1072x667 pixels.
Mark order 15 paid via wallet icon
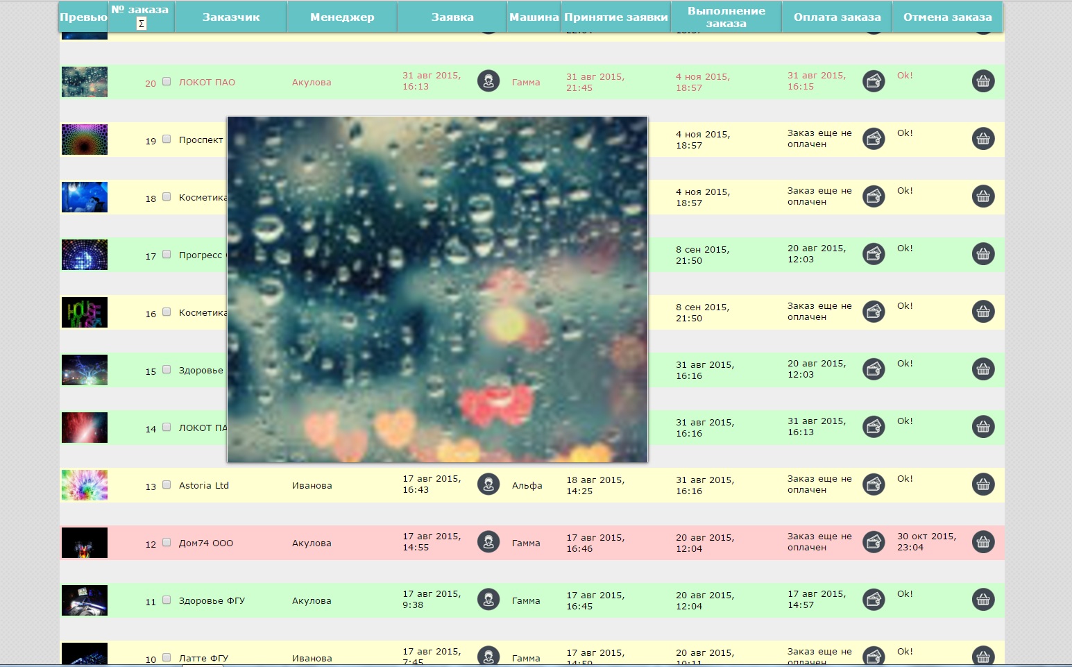tap(874, 369)
